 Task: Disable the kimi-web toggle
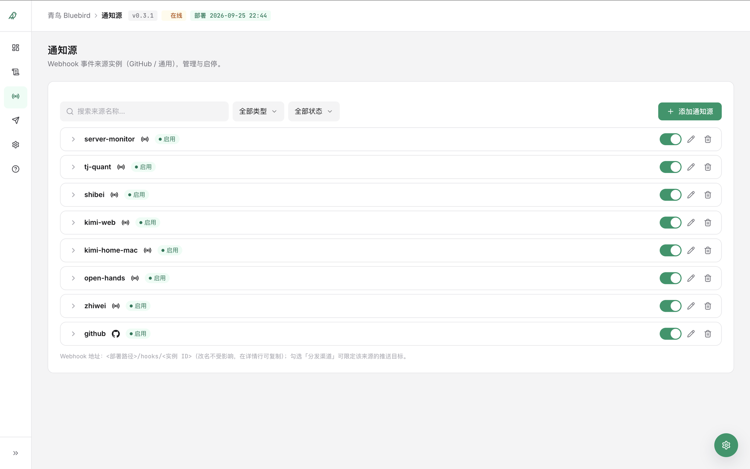tap(670, 222)
